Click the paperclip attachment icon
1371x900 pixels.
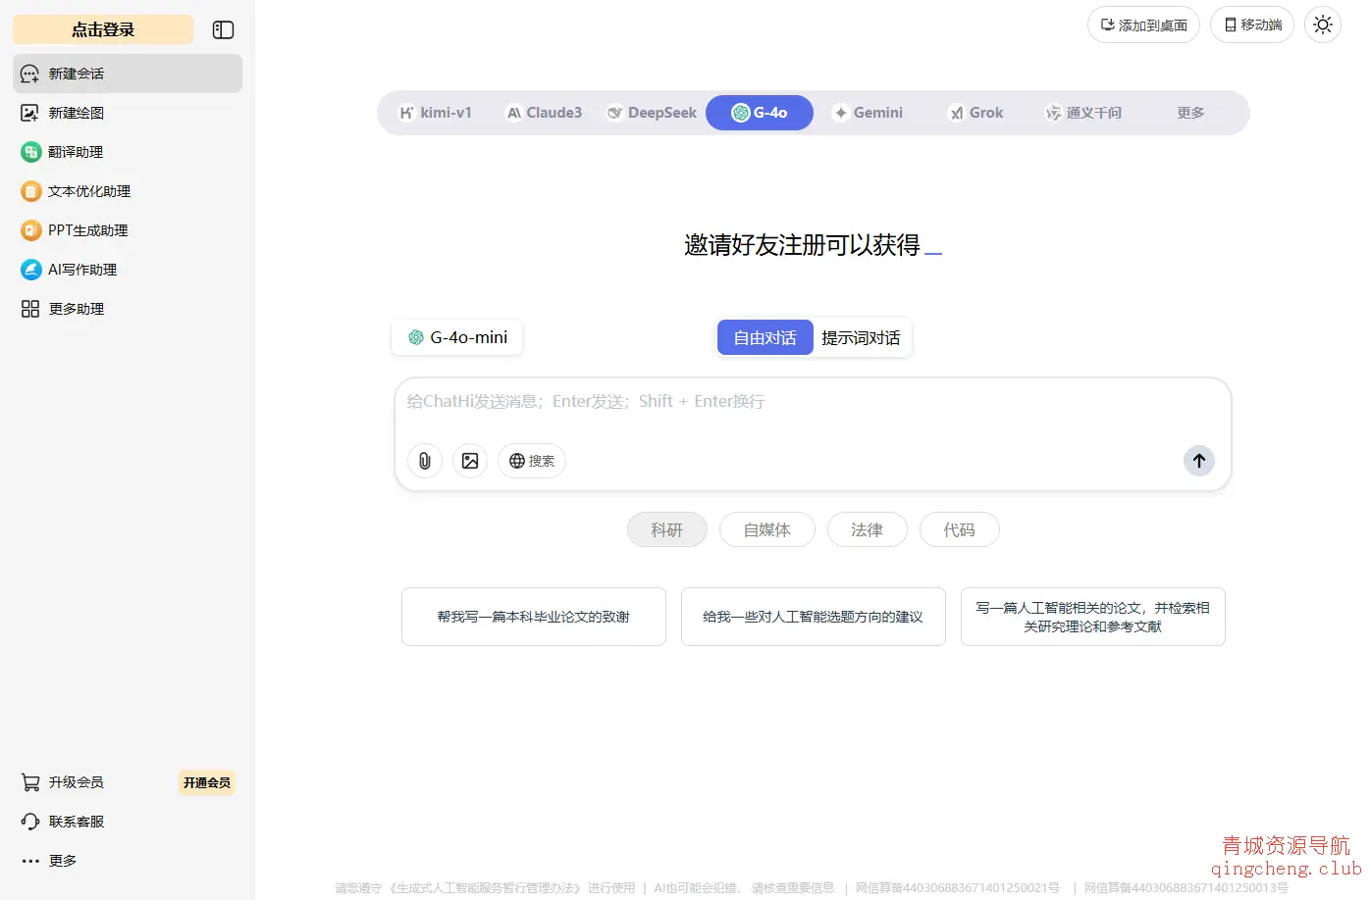point(425,461)
